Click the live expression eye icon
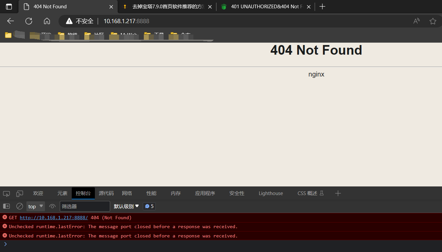 click(52, 206)
